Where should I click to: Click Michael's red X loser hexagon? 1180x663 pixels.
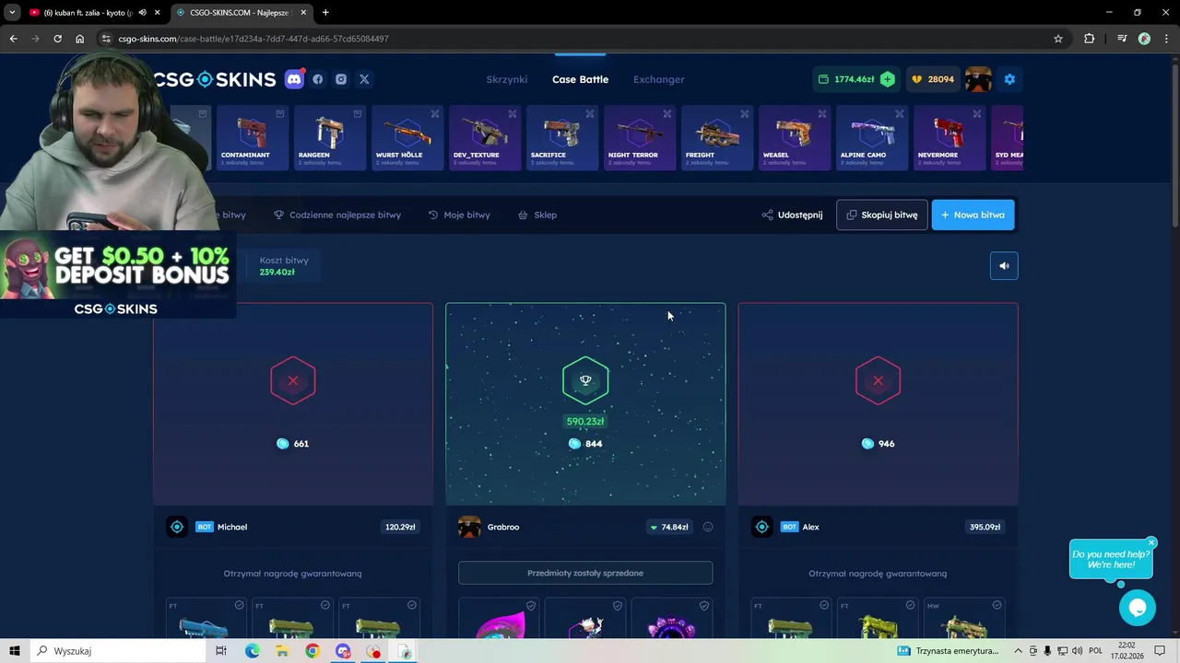pyautogui.click(x=293, y=380)
